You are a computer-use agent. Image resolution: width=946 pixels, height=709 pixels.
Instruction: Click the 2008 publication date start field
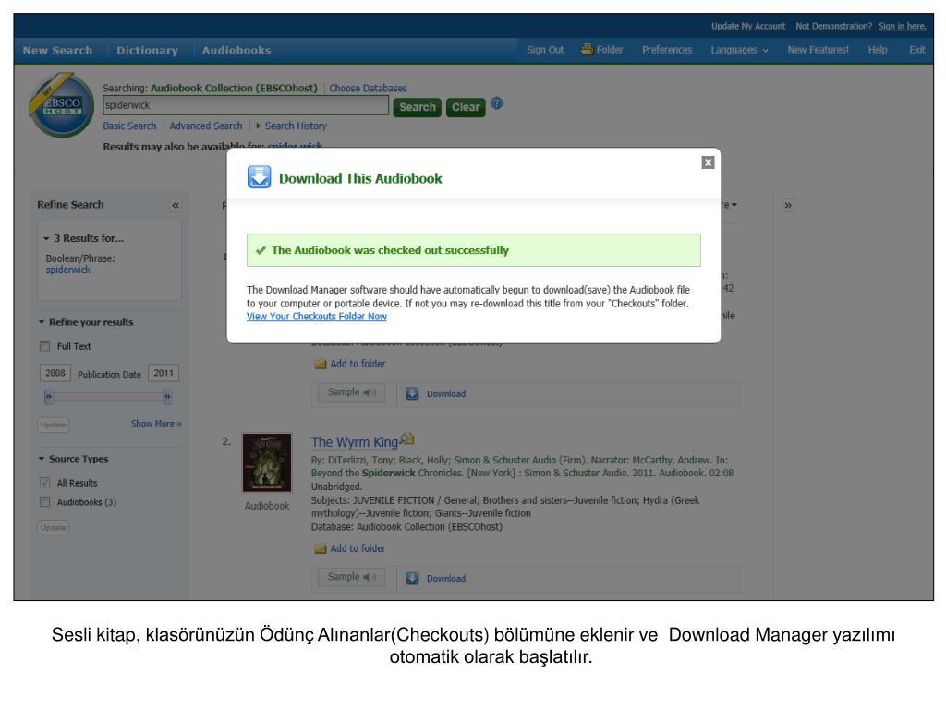55,373
